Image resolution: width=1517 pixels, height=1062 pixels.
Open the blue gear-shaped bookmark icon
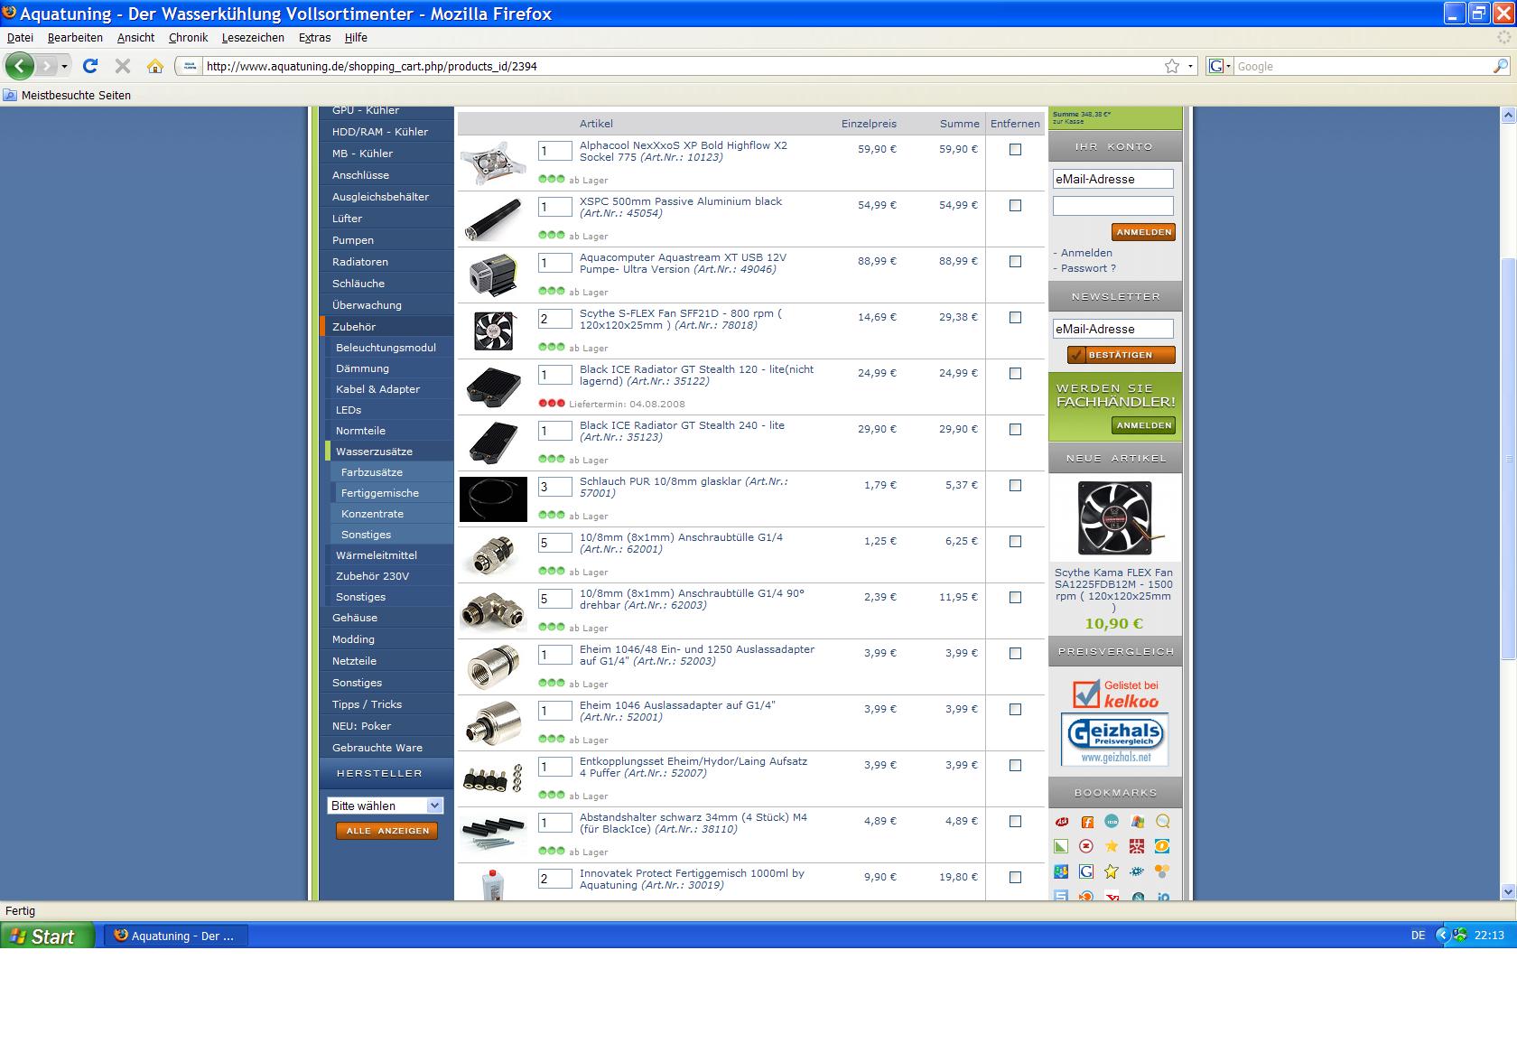1137,871
